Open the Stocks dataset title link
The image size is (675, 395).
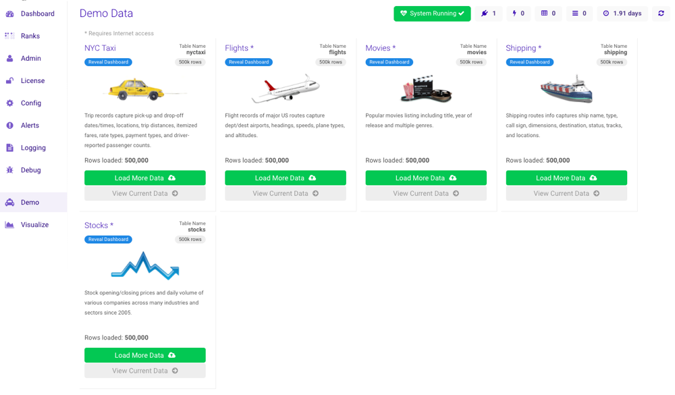click(99, 226)
